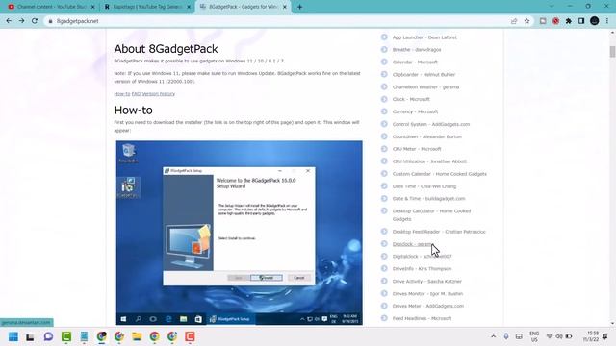Show hidden system tray icons chevron
This screenshot has height=346, width=616.
point(493,336)
